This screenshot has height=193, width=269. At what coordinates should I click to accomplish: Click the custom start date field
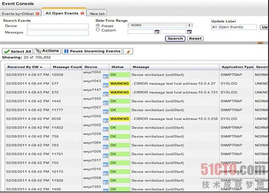[141, 32]
